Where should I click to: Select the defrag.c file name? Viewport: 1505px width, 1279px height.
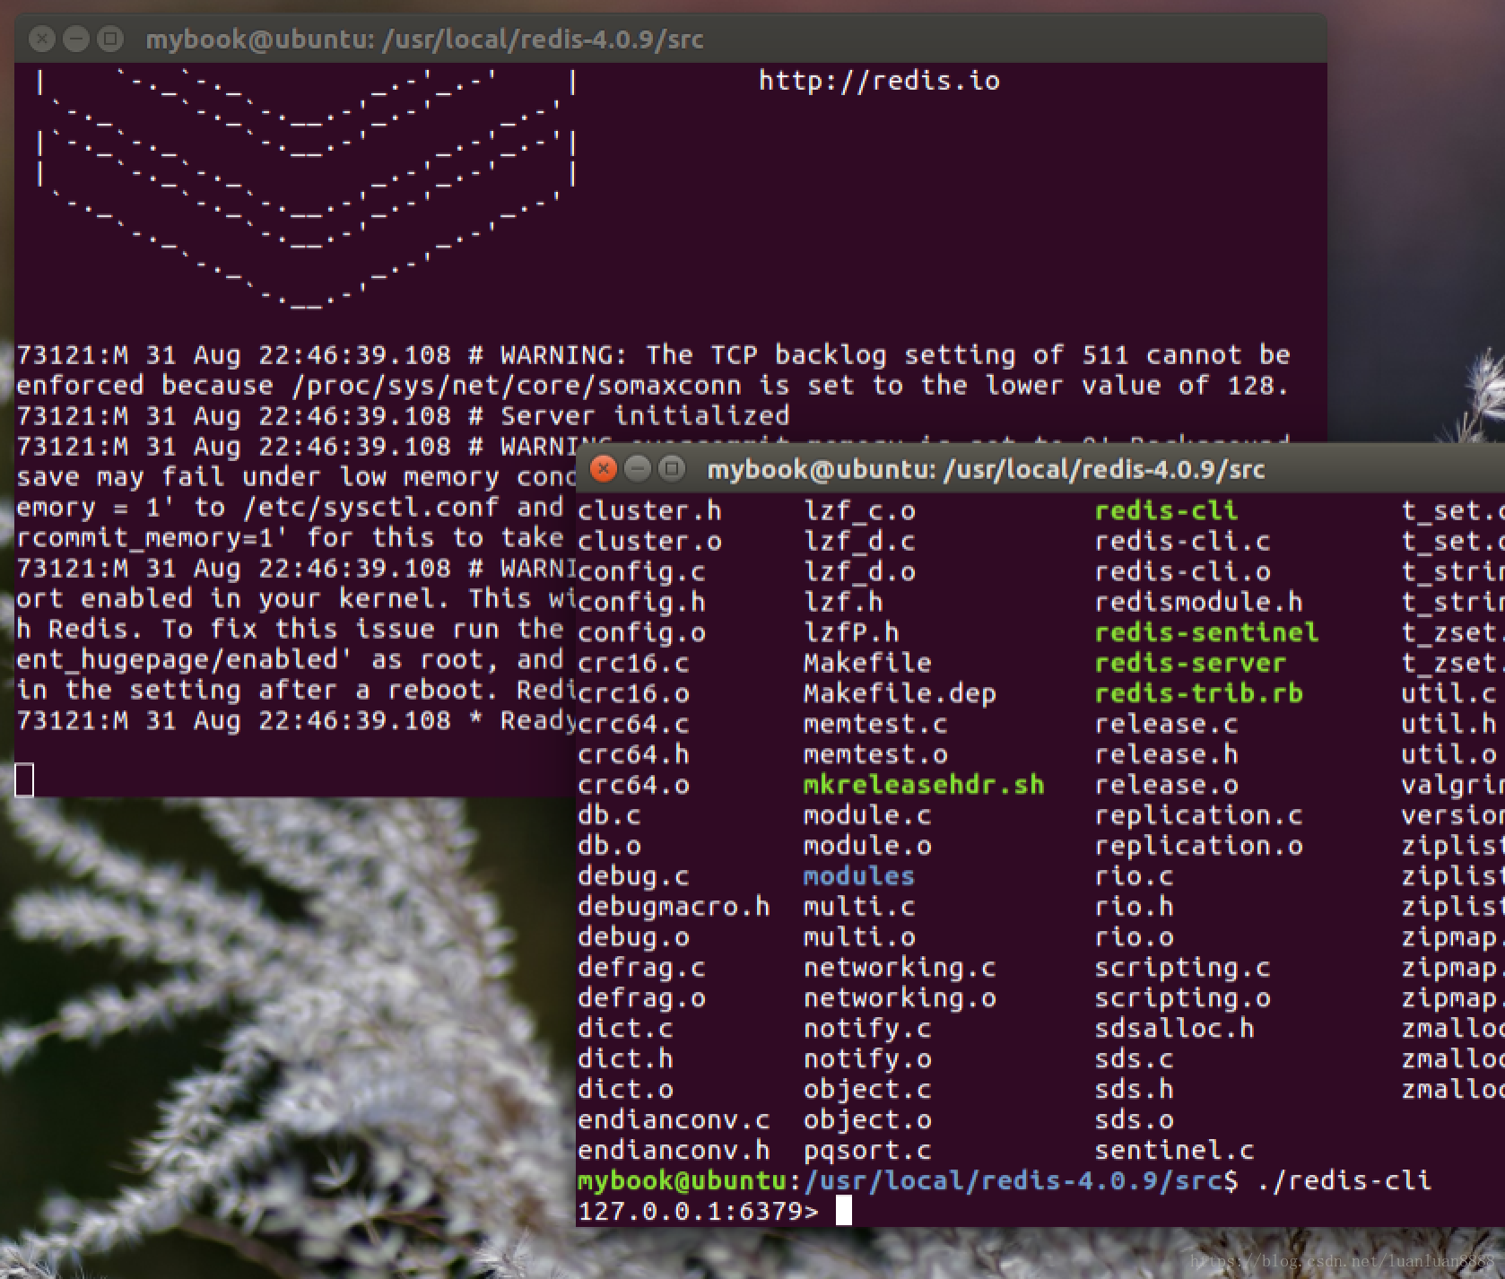pyautogui.click(x=641, y=968)
